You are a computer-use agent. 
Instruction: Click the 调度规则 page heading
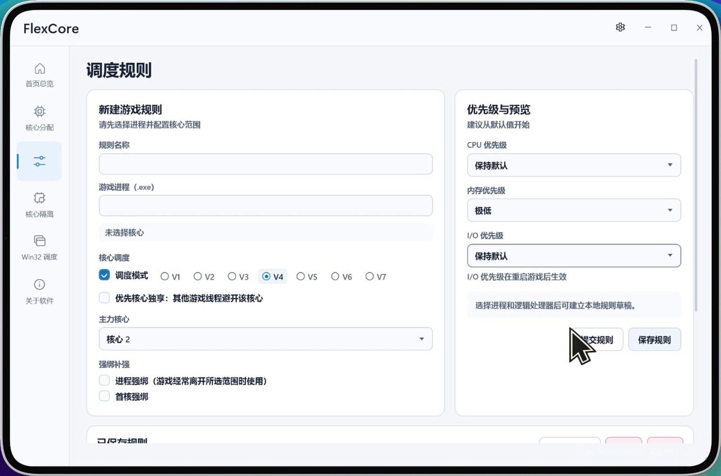click(119, 70)
